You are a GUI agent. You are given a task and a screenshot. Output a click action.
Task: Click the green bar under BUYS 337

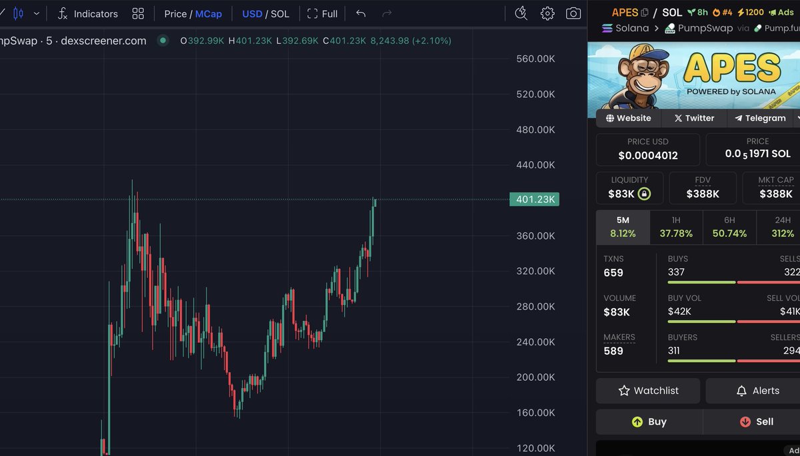pos(701,282)
